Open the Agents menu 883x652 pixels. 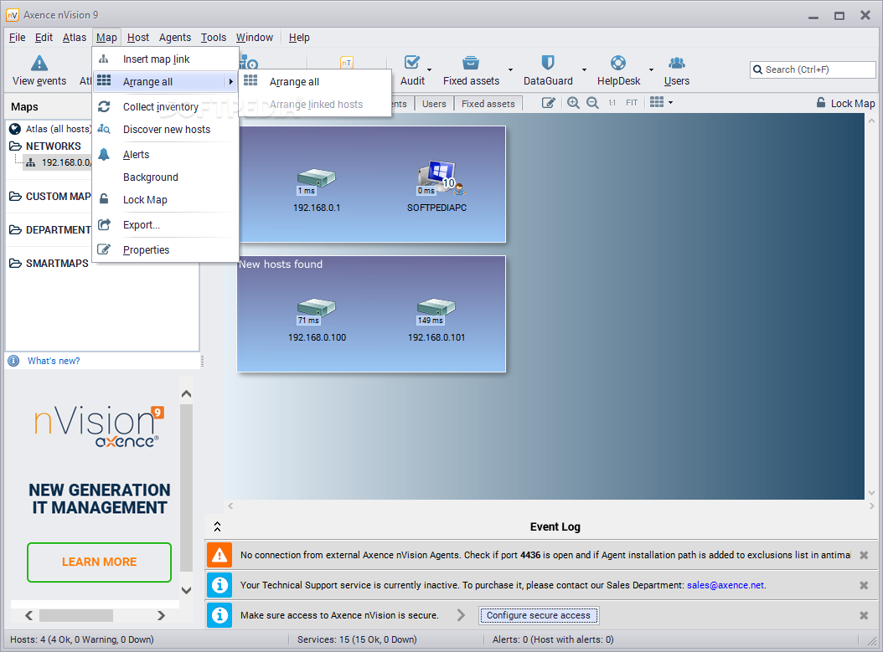click(175, 37)
